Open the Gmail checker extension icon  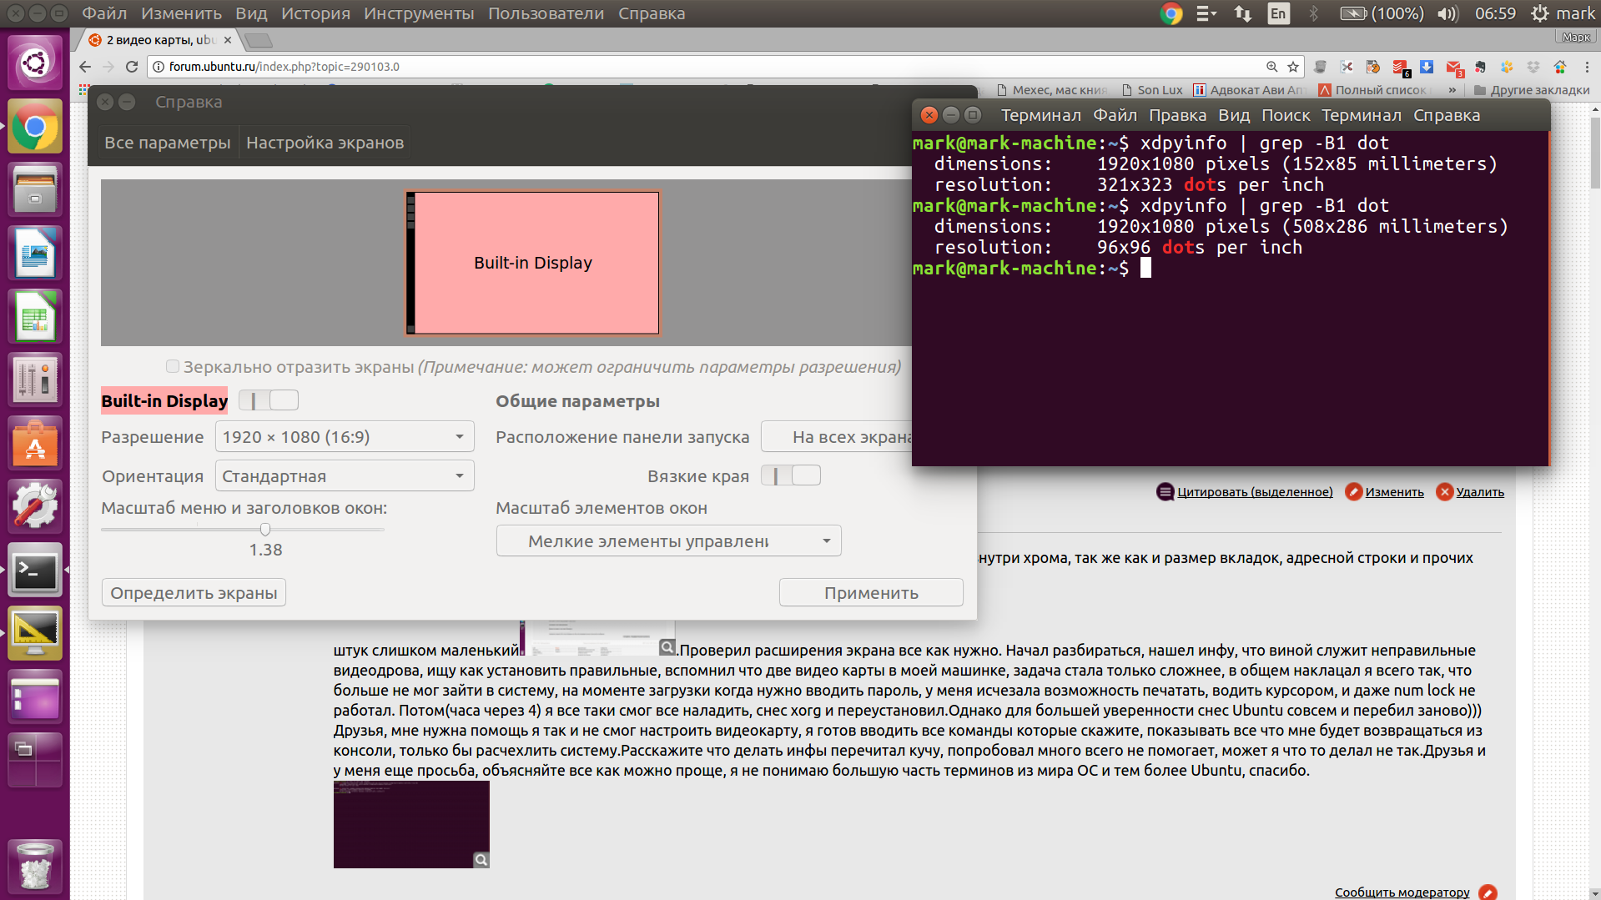1453,67
